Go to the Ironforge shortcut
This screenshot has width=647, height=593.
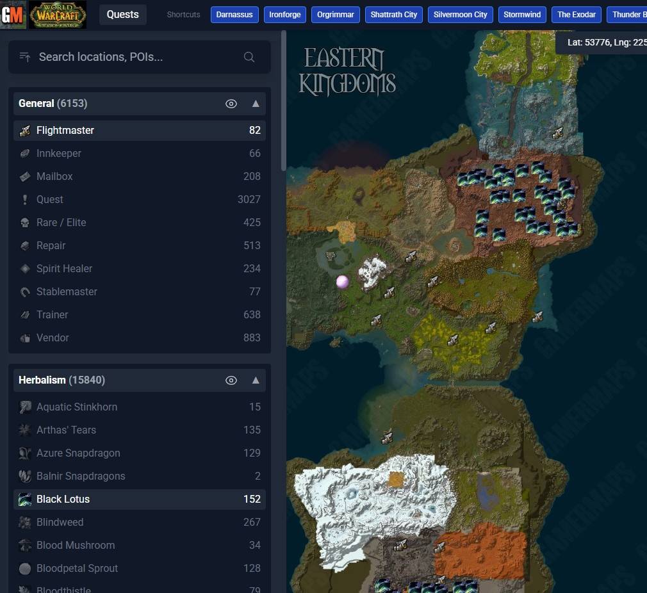pos(284,15)
